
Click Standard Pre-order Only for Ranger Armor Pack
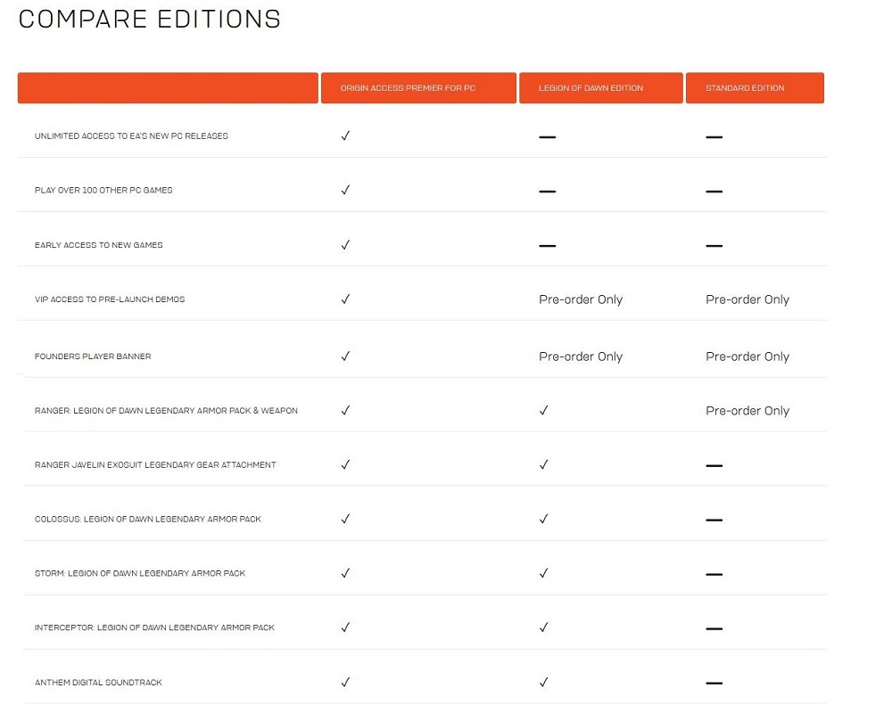click(747, 411)
